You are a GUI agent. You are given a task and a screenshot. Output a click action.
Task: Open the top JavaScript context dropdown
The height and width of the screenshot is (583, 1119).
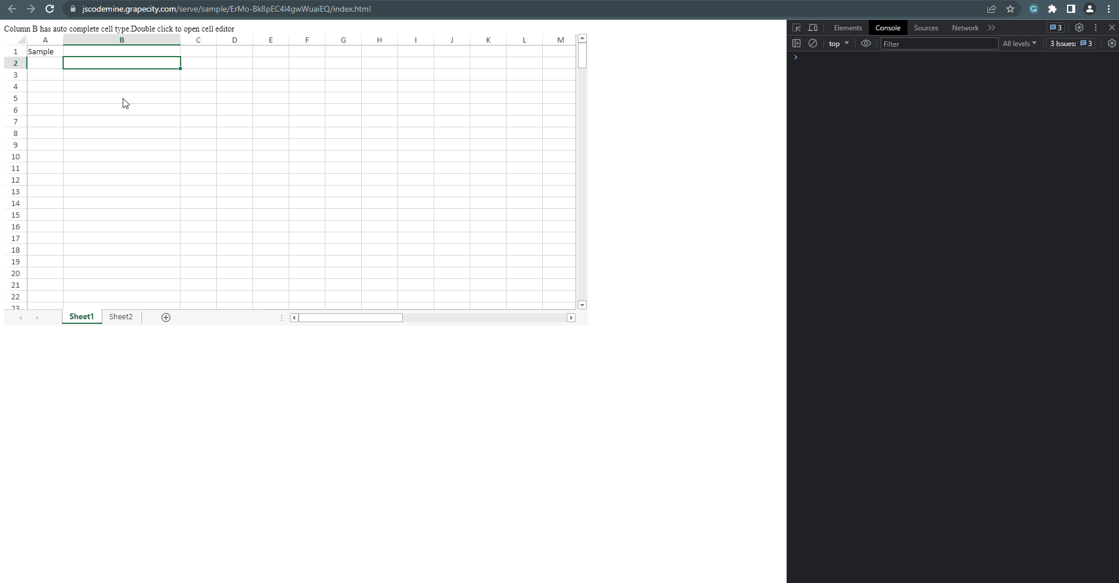[839, 44]
